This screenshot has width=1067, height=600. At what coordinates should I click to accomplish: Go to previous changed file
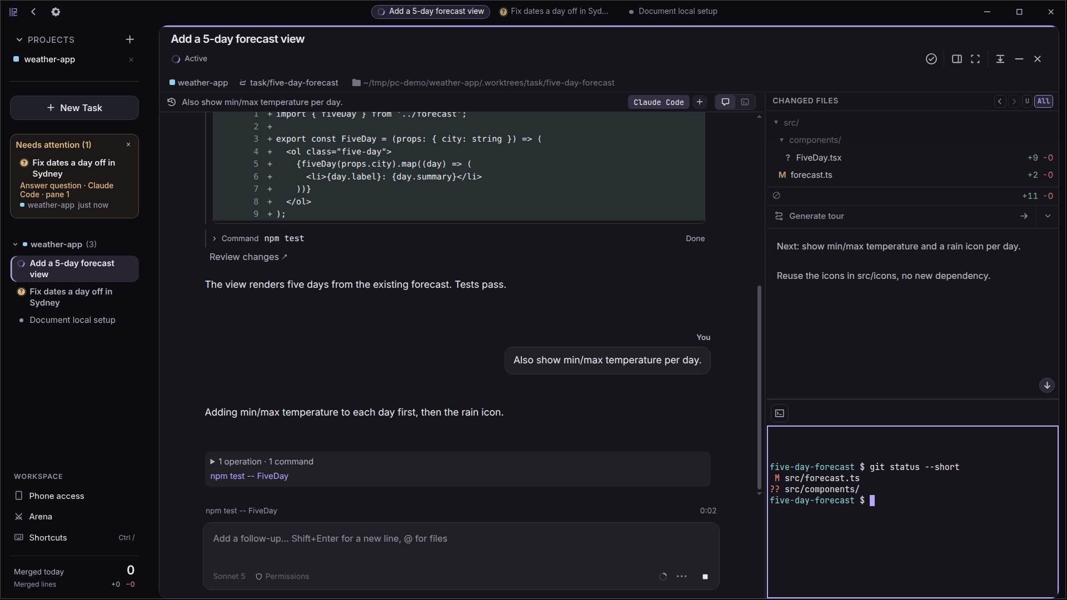click(1000, 101)
